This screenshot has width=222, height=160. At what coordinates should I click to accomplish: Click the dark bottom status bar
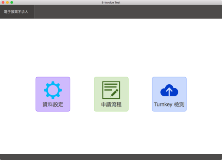(111, 157)
